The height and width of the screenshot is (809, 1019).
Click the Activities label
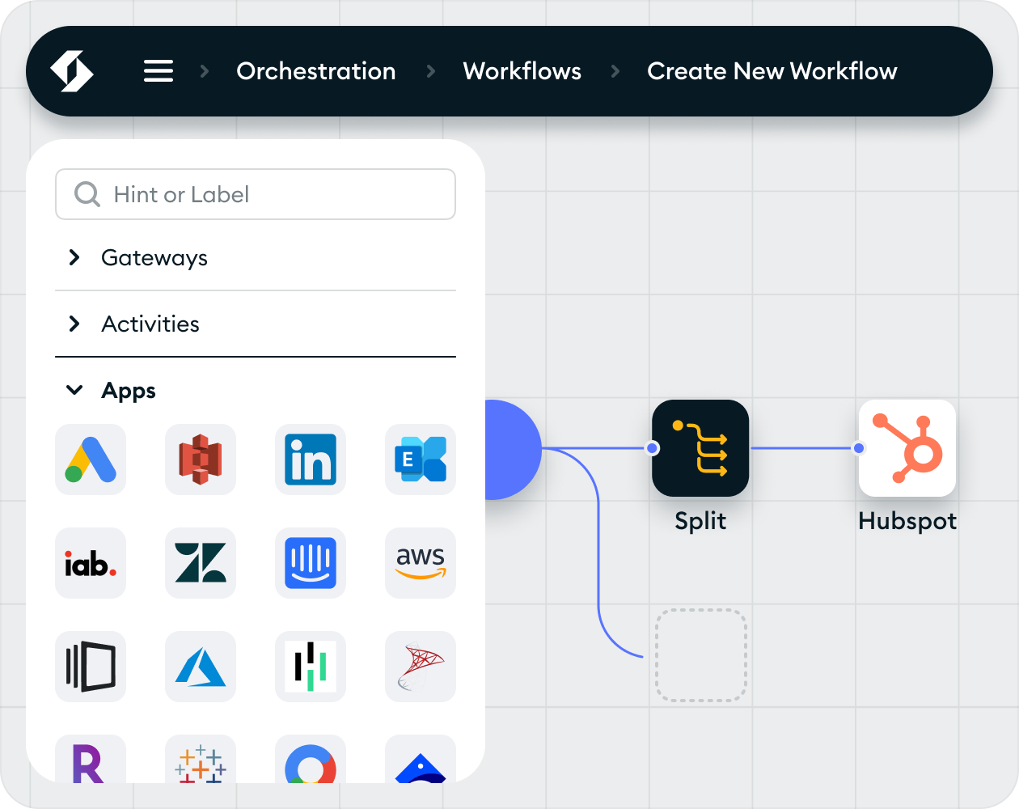pyautogui.click(x=150, y=324)
